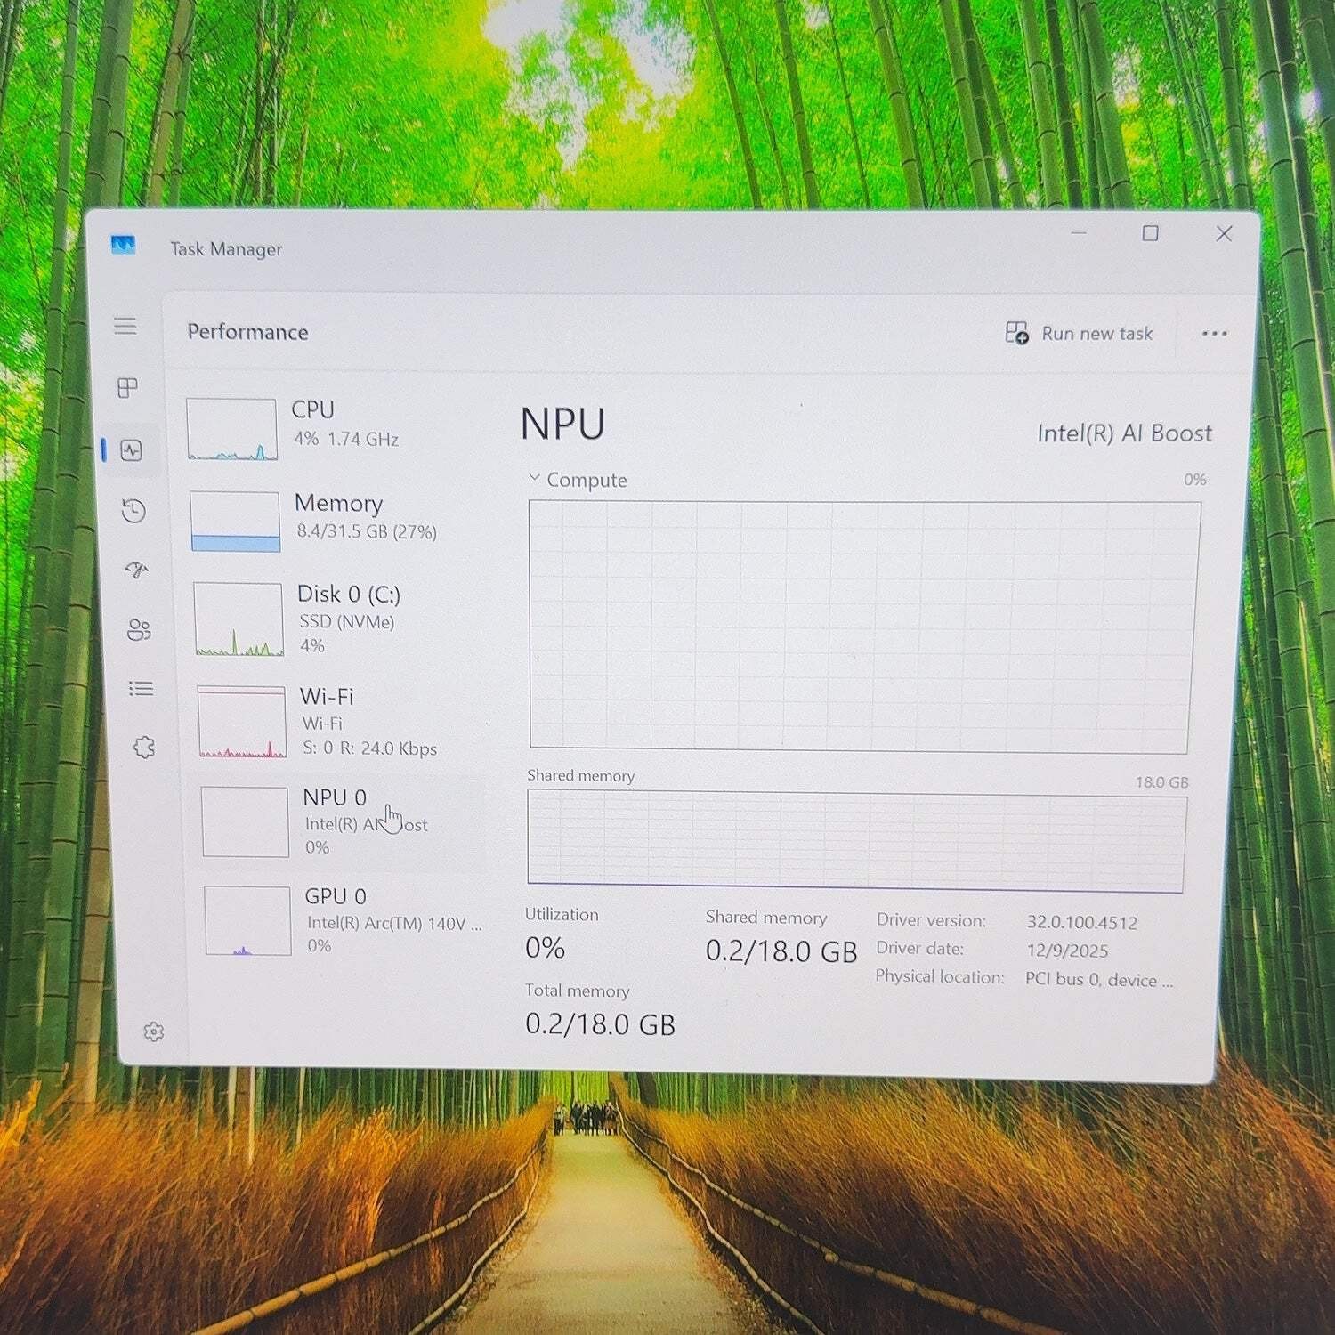Click the GPU 0 graph thumbnail
The height and width of the screenshot is (1335, 1335).
pyautogui.click(x=248, y=920)
